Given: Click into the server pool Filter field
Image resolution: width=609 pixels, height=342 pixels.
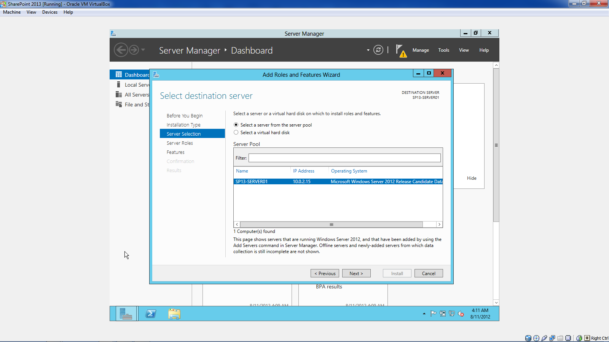Looking at the screenshot, I should [x=344, y=158].
